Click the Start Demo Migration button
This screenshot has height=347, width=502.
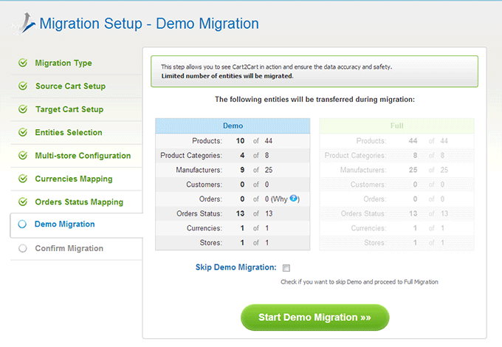(315, 317)
